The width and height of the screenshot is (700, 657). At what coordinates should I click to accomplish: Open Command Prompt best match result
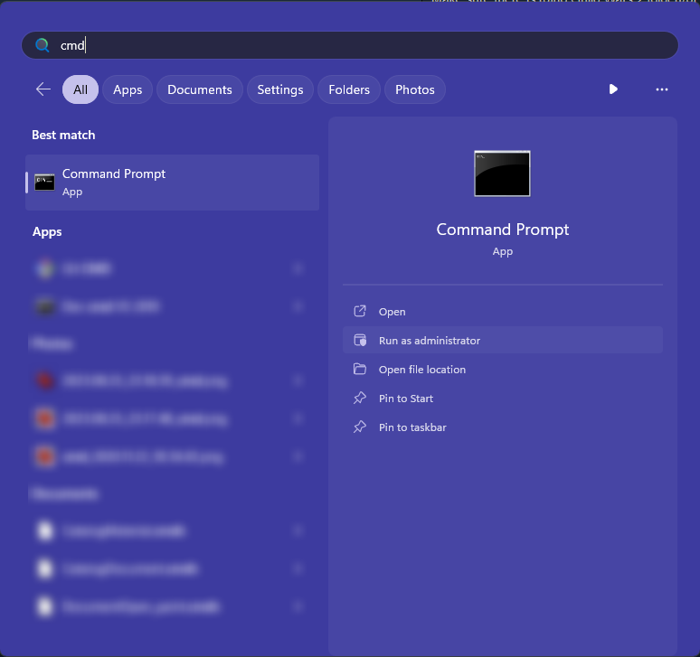173,183
